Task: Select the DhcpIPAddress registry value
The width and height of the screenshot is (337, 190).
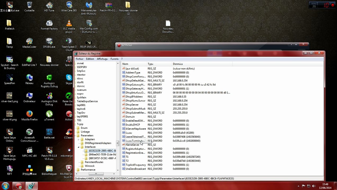Action: (134, 97)
